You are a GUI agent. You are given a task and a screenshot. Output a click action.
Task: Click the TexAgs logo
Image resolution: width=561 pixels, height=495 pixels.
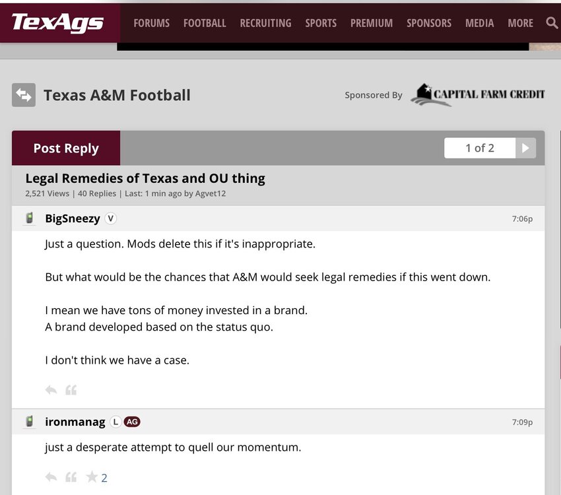coord(57,23)
